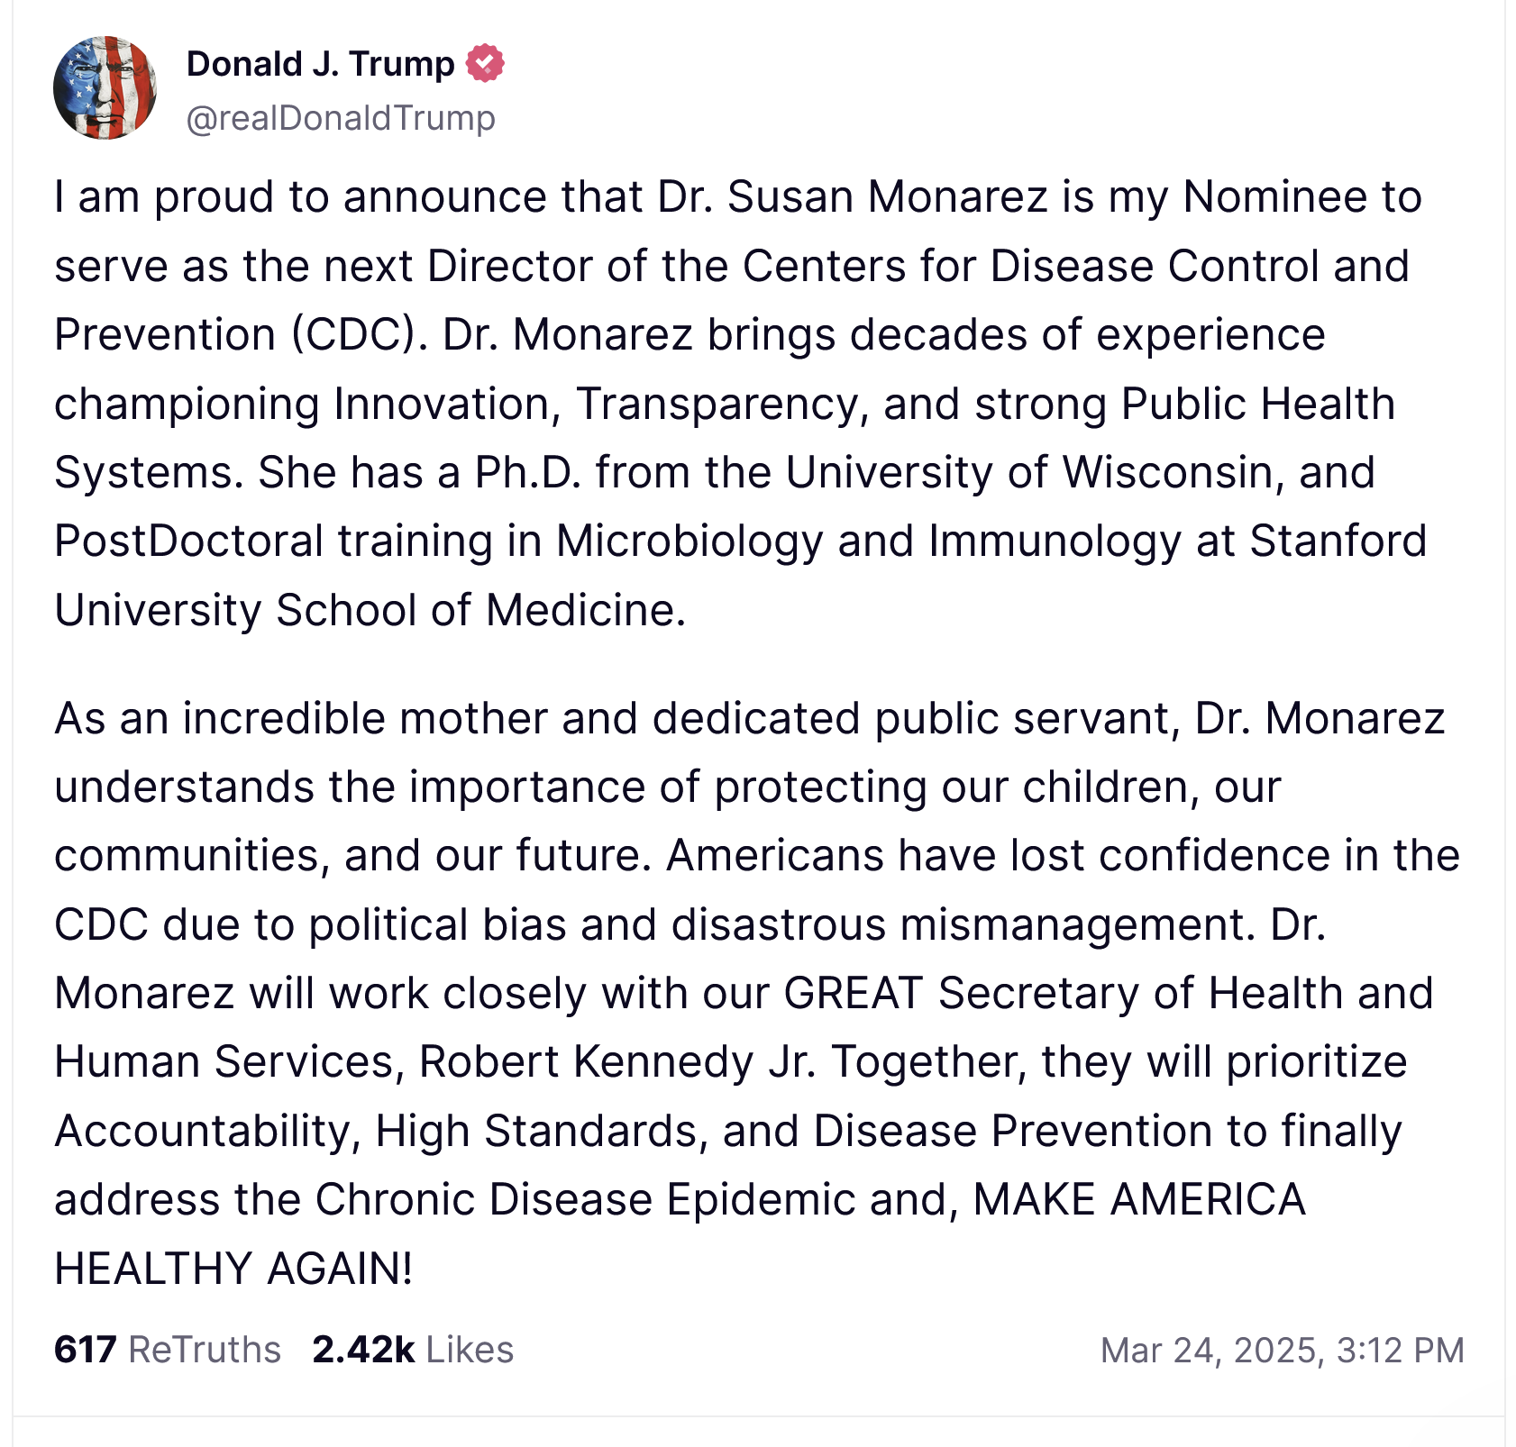Click the Mar 24, 2025 timestamp
Viewport: 1516px width, 1447px height.
pyautogui.click(x=1282, y=1350)
